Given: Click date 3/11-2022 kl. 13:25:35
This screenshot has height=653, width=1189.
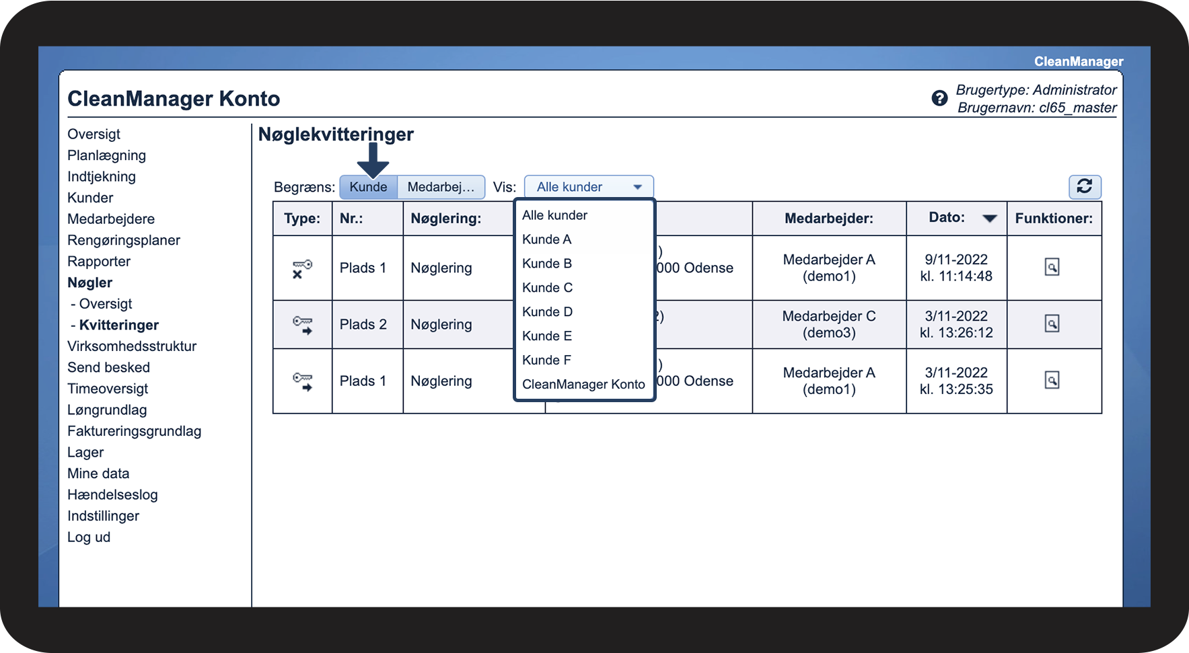Looking at the screenshot, I should click(956, 381).
